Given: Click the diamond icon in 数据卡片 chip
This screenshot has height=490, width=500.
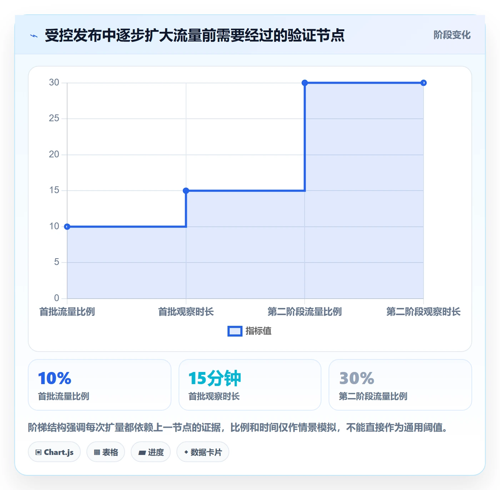Looking at the screenshot, I should tap(186, 452).
